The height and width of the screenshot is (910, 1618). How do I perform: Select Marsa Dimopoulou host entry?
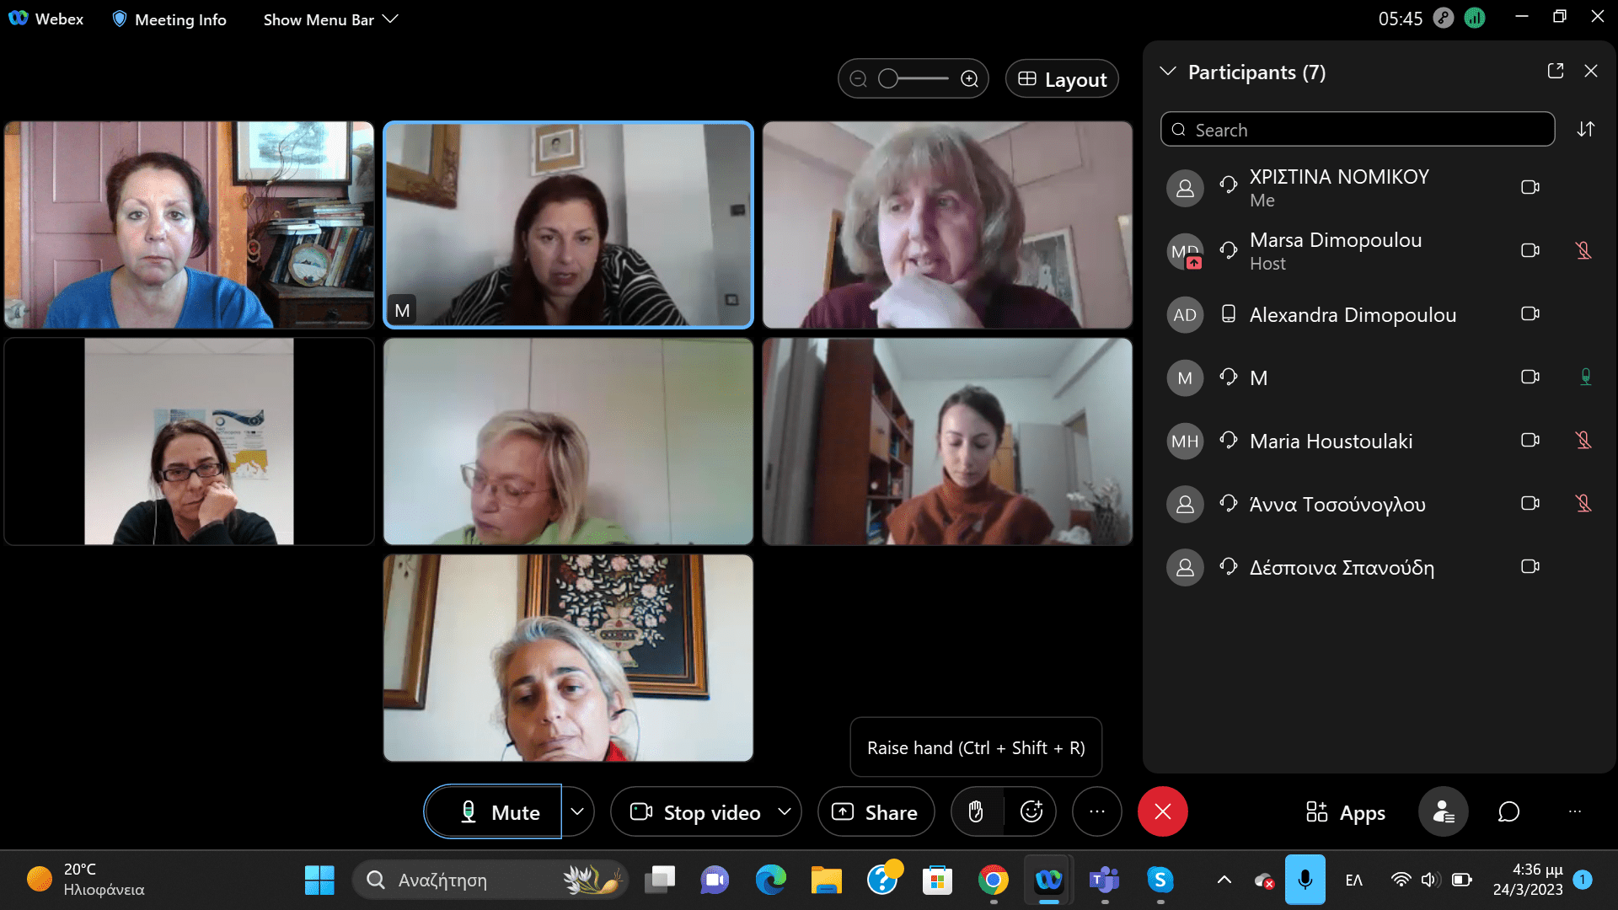tap(1380, 250)
